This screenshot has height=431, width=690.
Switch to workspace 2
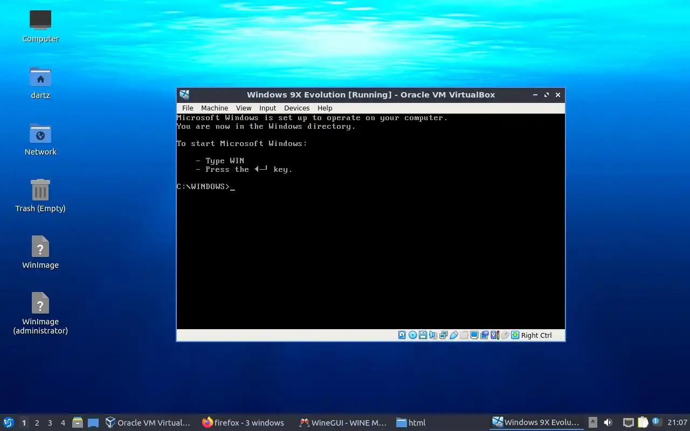37,423
